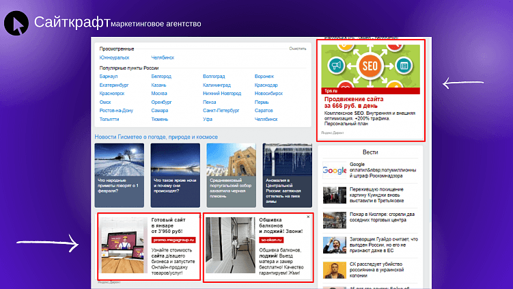Image resolution: width=513 pixels, height=289 pixels.
Task: Open the народные приметы news card
Action: pos(119,175)
